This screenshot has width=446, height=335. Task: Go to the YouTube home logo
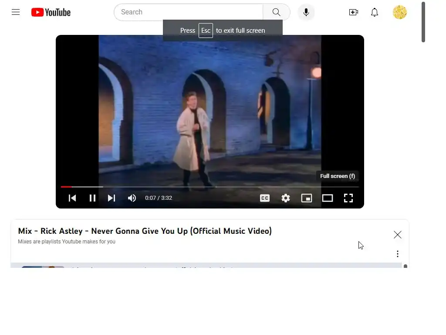coord(51,12)
